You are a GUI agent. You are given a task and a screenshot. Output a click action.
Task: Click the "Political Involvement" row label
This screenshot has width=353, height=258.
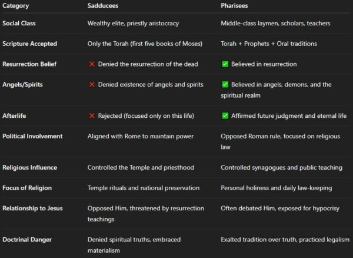pyautogui.click(x=32, y=137)
